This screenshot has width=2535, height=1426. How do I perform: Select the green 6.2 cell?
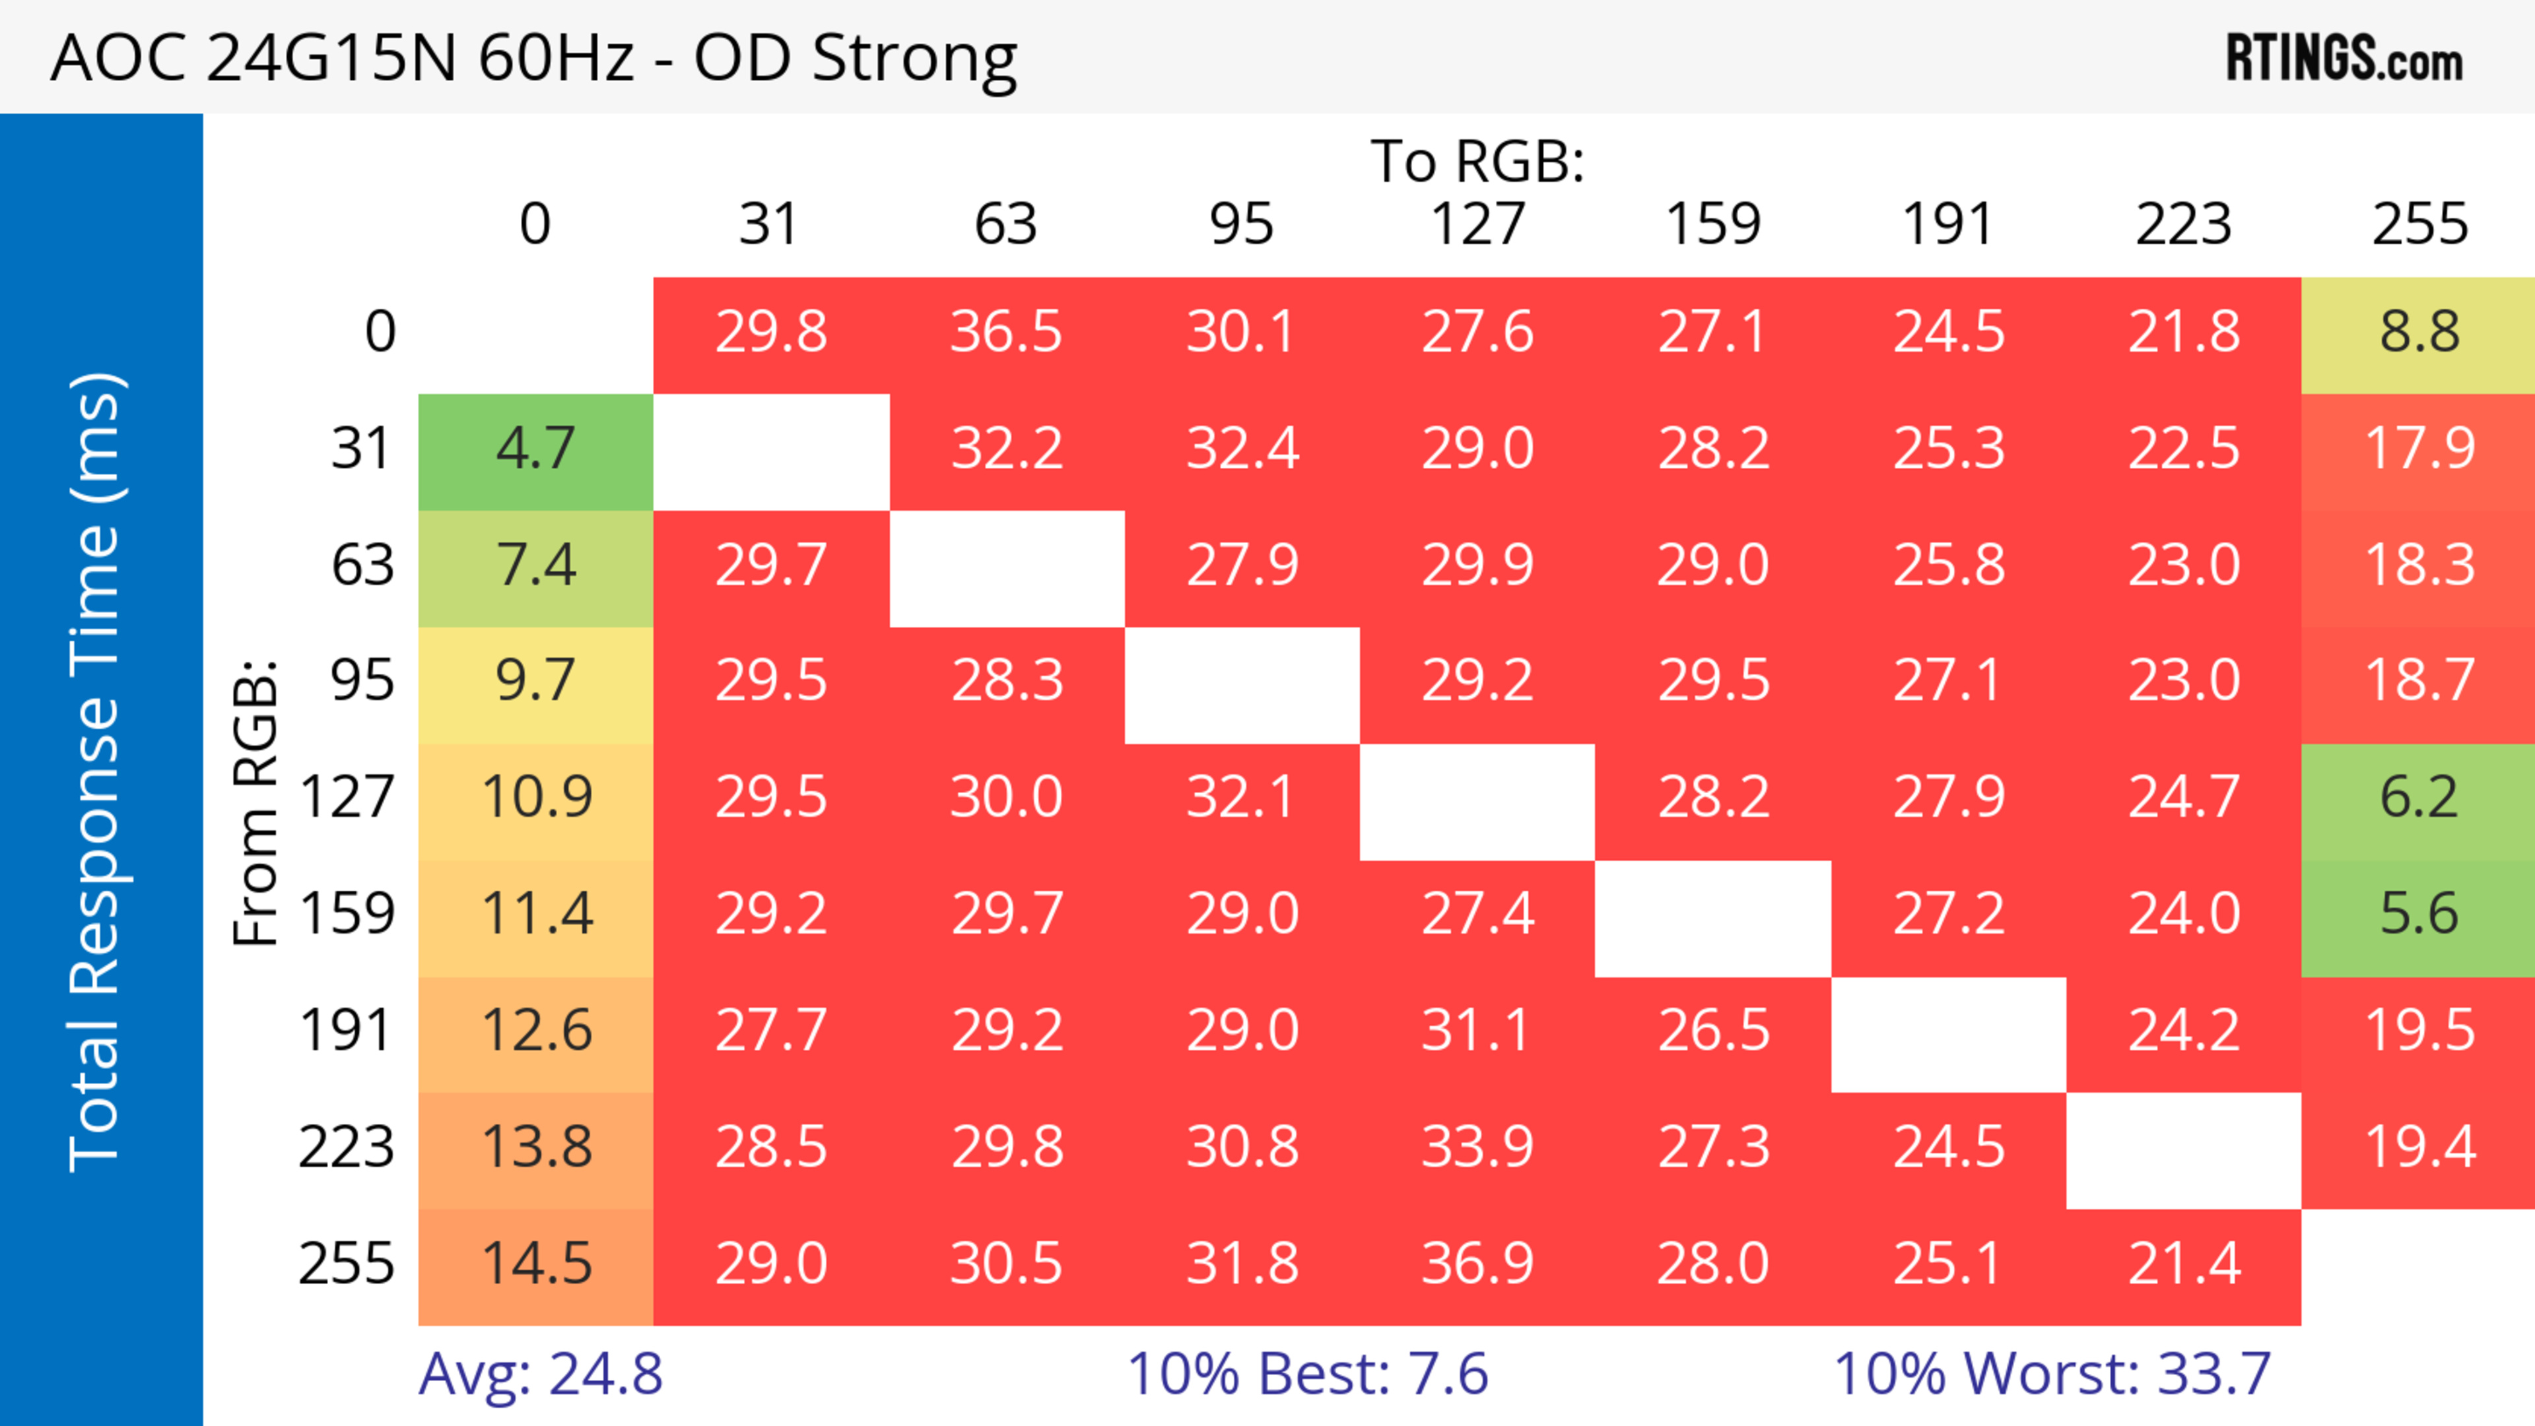point(2419,798)
